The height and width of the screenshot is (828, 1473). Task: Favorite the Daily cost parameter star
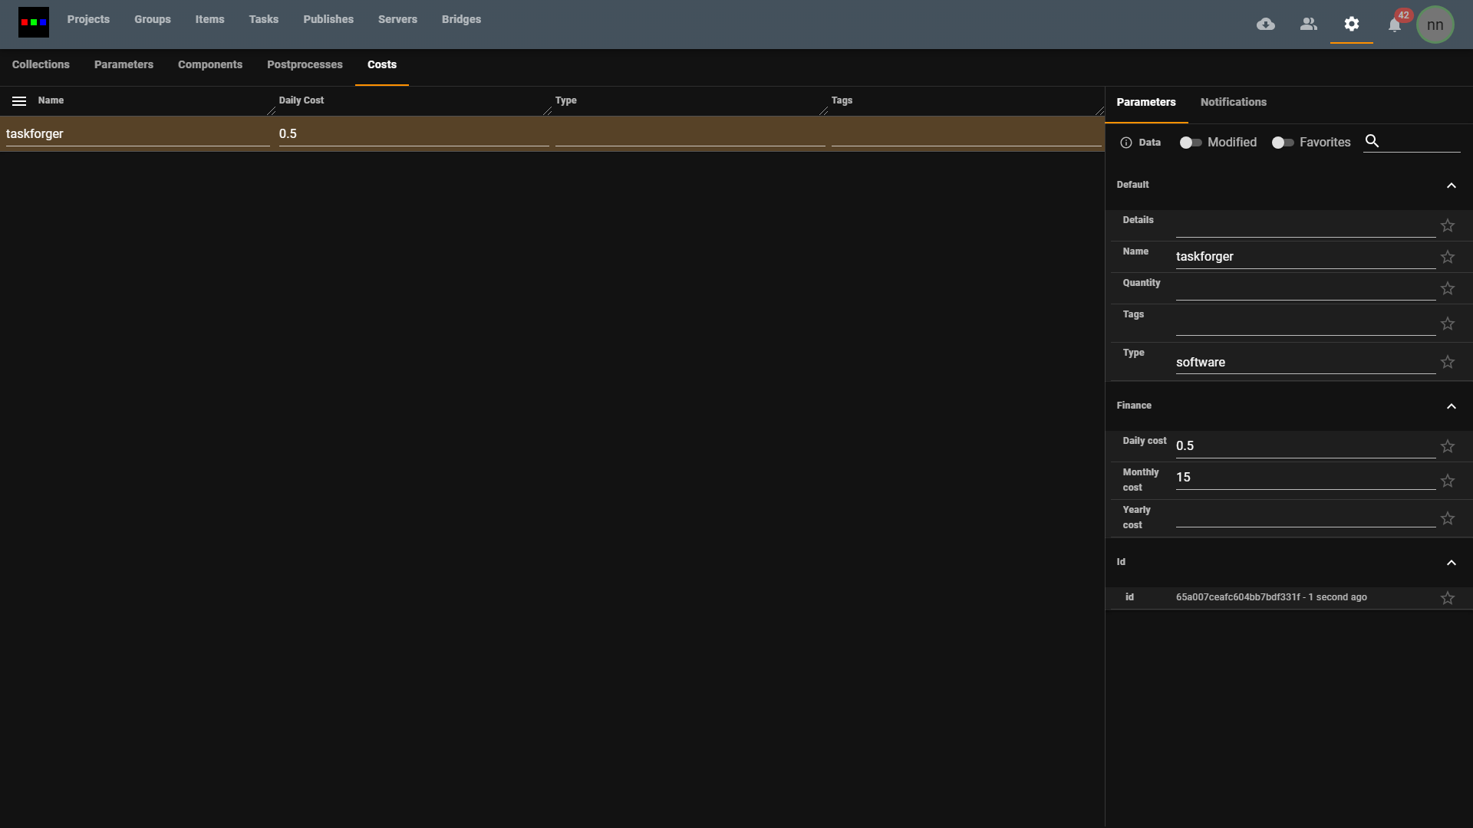coord(1448,446)
